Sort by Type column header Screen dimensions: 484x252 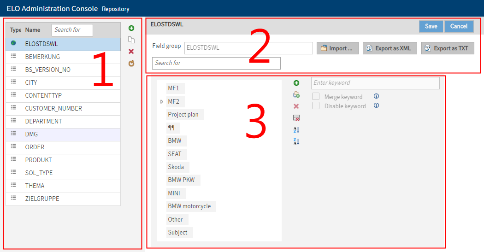tap(15, 30)
